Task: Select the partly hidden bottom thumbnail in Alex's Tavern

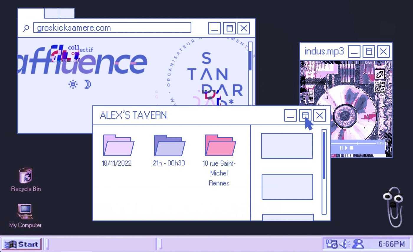Action: point(288,217)
